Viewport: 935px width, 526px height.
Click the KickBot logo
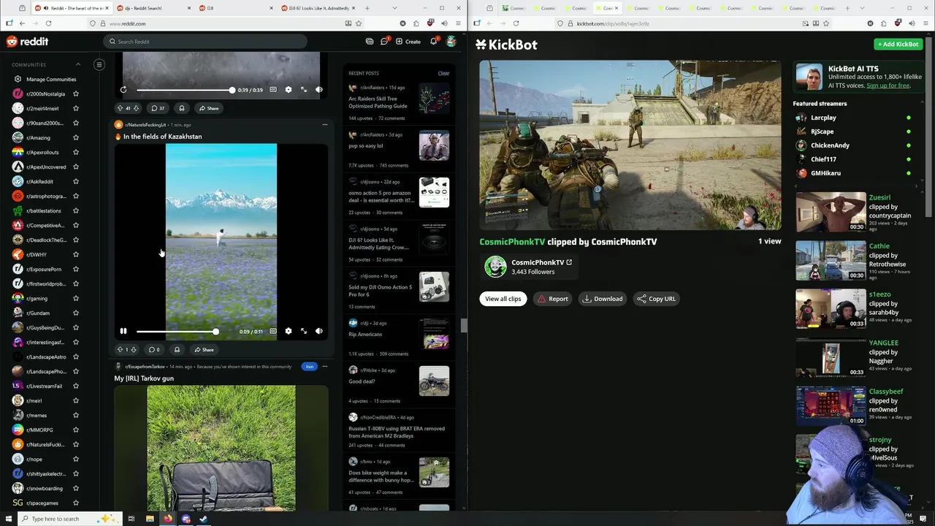tap(506, 45)
